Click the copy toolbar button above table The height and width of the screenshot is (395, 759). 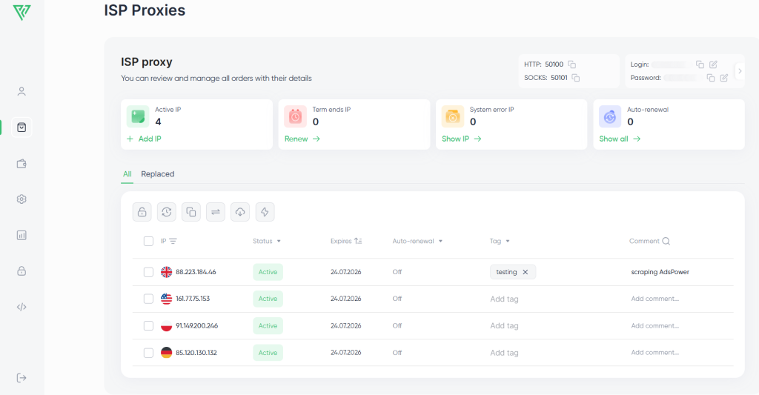191,212
